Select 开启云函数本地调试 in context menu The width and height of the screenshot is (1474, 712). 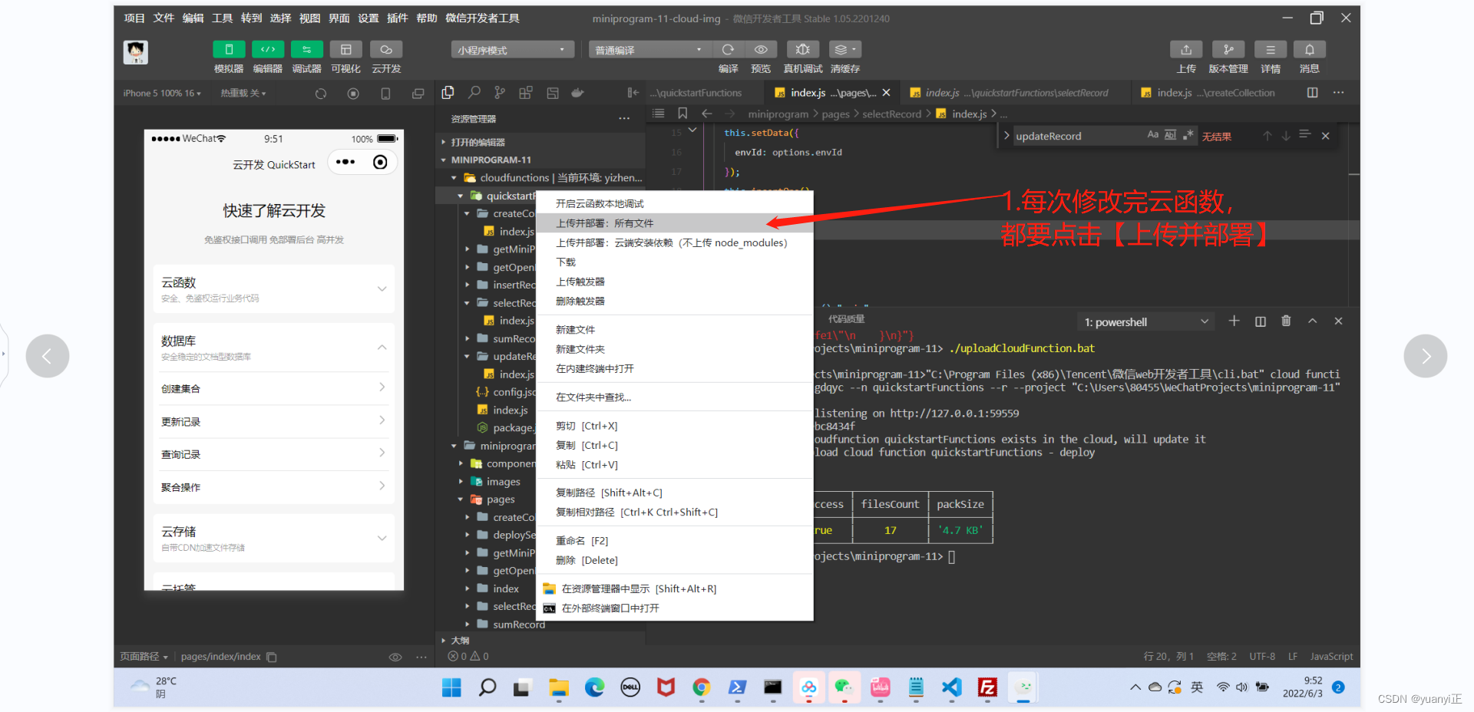click(600, 204)
